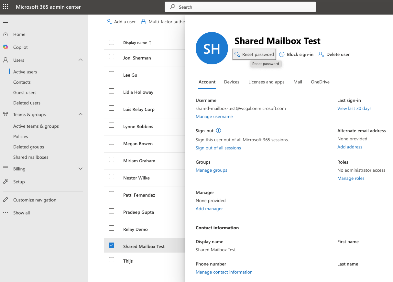Uncheck the Shared Mailbox Test checkbox
Image resolution: width=393 pixels, height=282 pixels.
pyautogui.click(x=112, y=245)
